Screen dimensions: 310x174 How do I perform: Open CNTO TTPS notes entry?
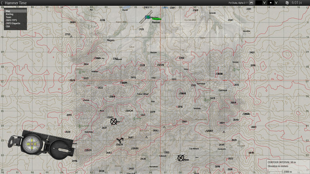[x=11, y=20]
